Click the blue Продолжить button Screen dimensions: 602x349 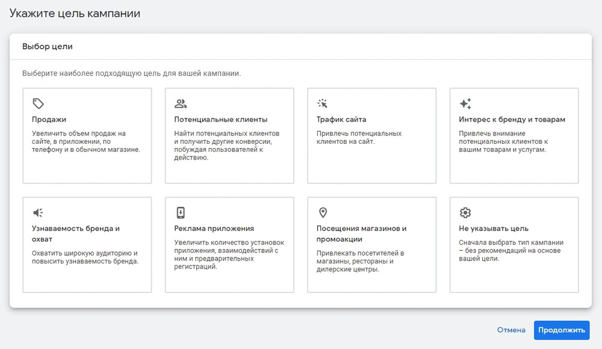coord(561,330)
